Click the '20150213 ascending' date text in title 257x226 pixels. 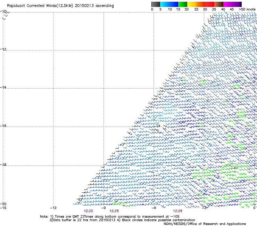point(94,6)
